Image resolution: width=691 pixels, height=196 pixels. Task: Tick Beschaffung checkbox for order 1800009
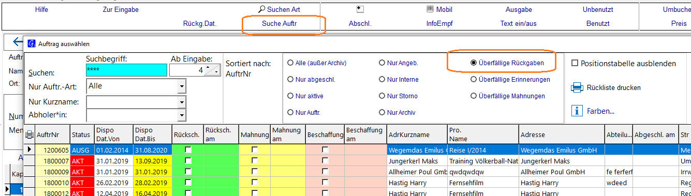pyautogui.click(x=325, y=172)
